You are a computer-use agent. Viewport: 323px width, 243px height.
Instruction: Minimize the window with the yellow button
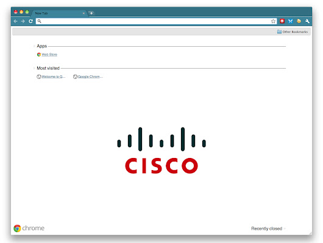(x=21, y=12)
